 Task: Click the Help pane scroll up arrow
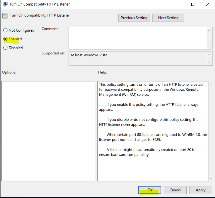211,84
